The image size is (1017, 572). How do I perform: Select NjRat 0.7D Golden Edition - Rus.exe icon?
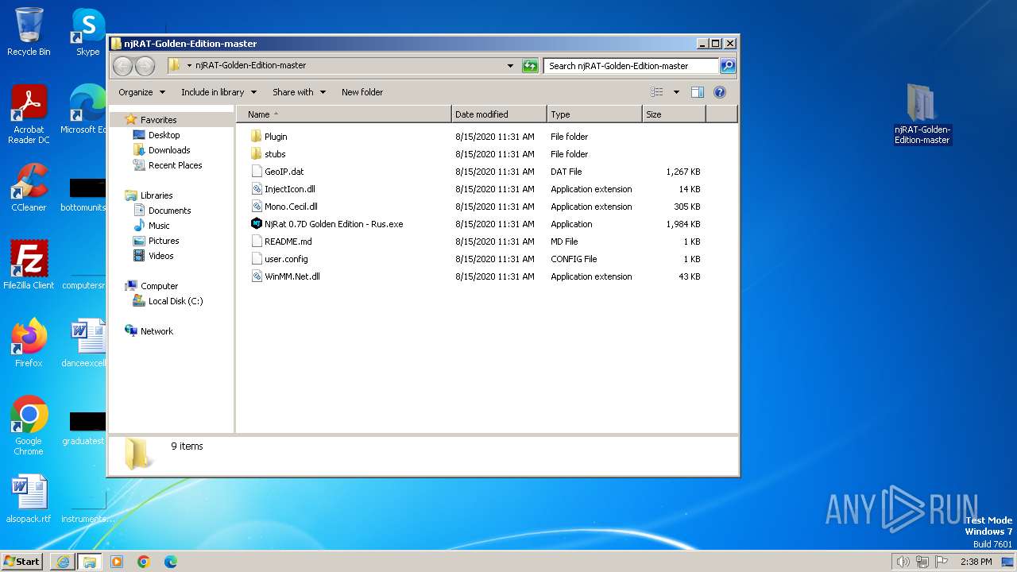coord(257,224)
